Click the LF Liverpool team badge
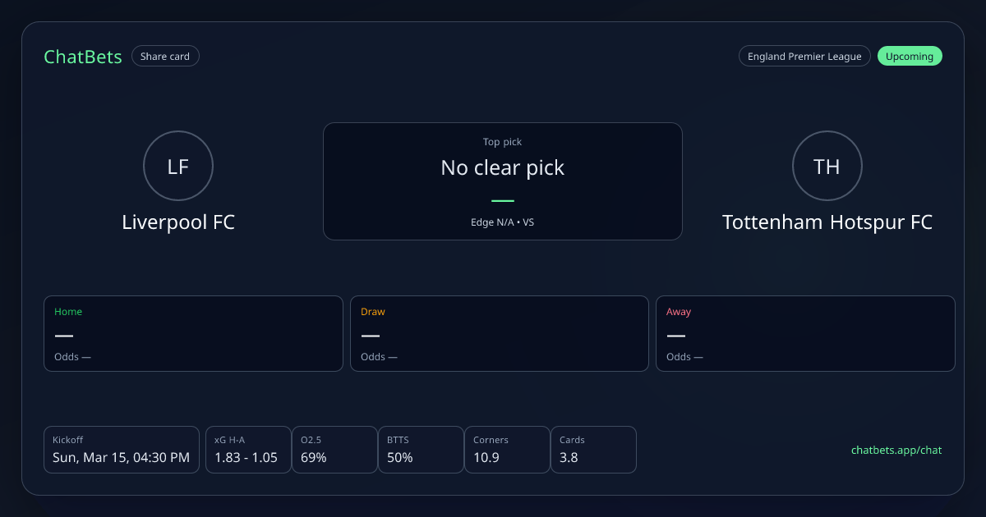Viewport: 986px width, 517px height. tap(178, 167)
